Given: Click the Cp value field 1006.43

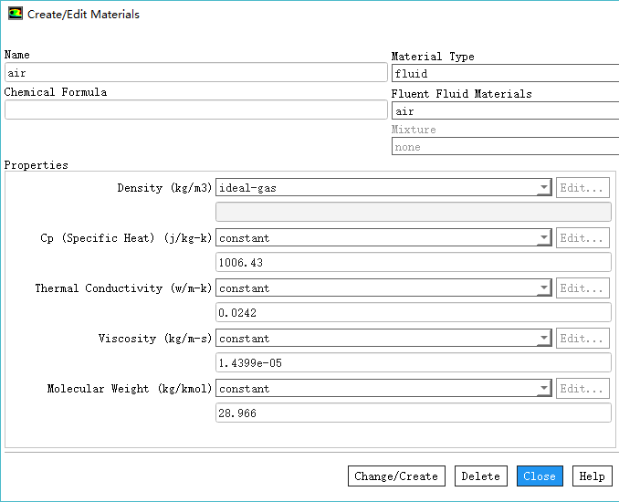Looking at the screenshot, I should (x=413, y=263).
